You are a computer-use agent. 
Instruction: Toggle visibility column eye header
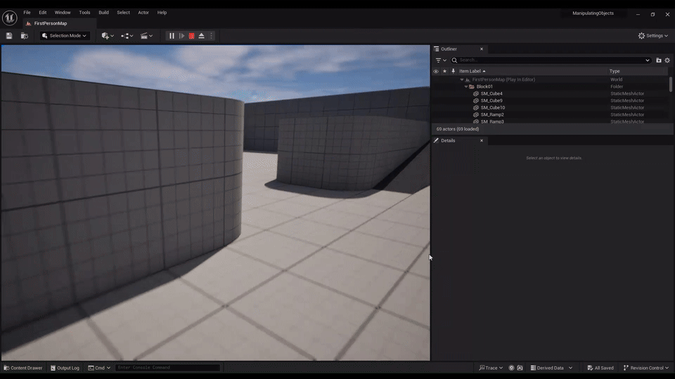(x=436, y=72)
